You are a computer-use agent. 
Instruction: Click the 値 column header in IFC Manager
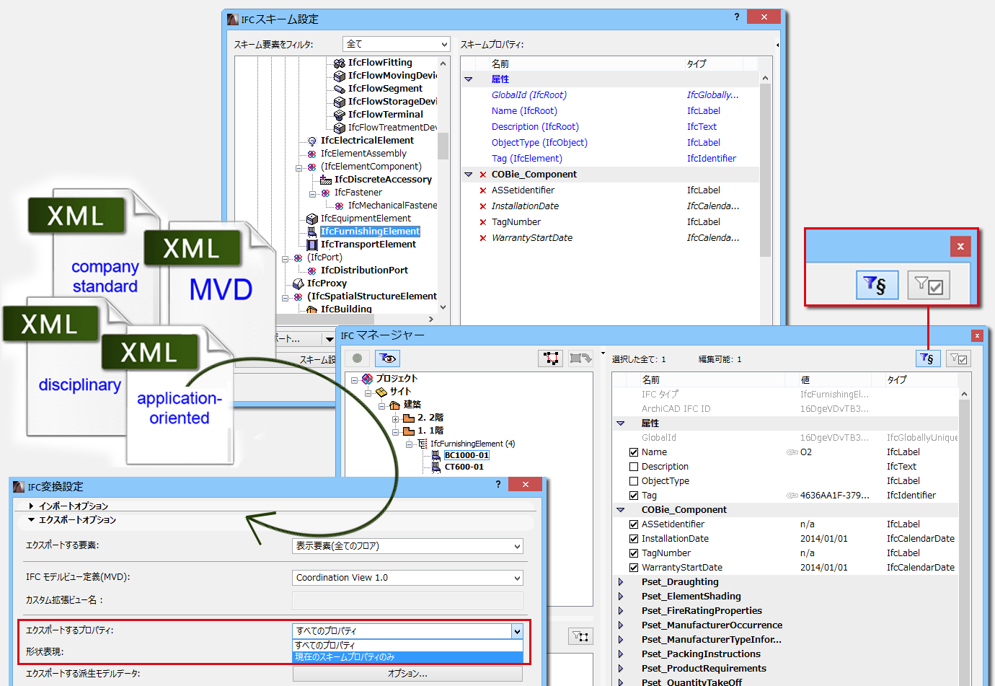point(836,379)
